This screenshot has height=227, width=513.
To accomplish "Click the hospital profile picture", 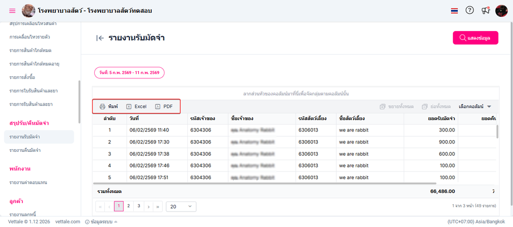I will click(x=28, y=11).
